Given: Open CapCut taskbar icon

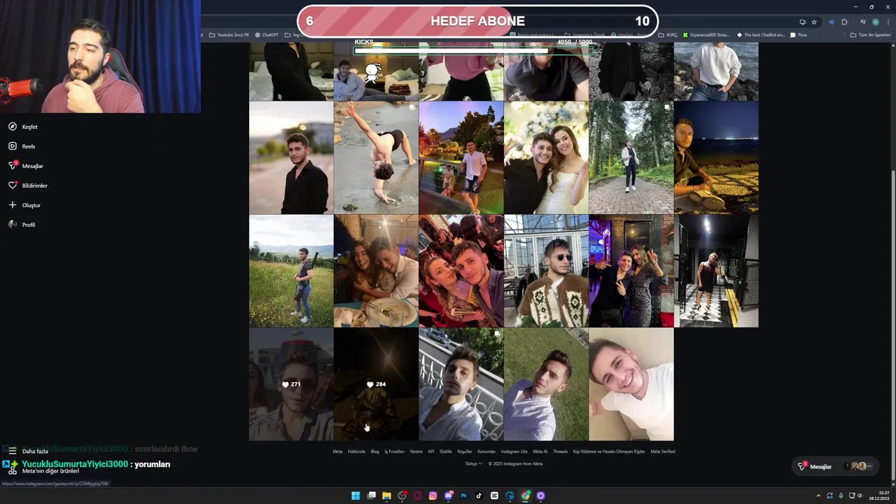Looking at the screenshot, I should point(494,496).
